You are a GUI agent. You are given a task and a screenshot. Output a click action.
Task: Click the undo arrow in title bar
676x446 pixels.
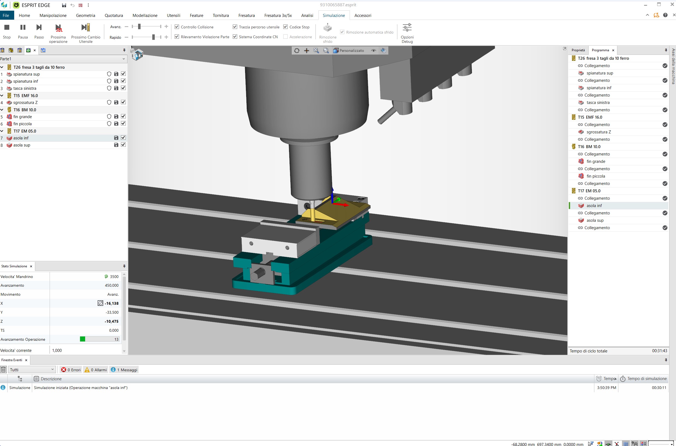click(73, 5)
